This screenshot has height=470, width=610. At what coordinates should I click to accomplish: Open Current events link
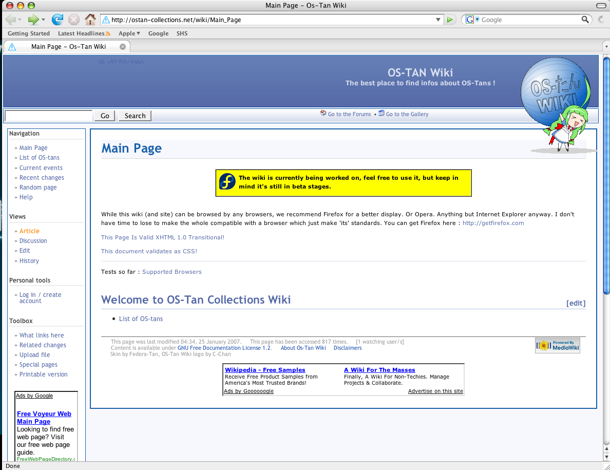41,167
